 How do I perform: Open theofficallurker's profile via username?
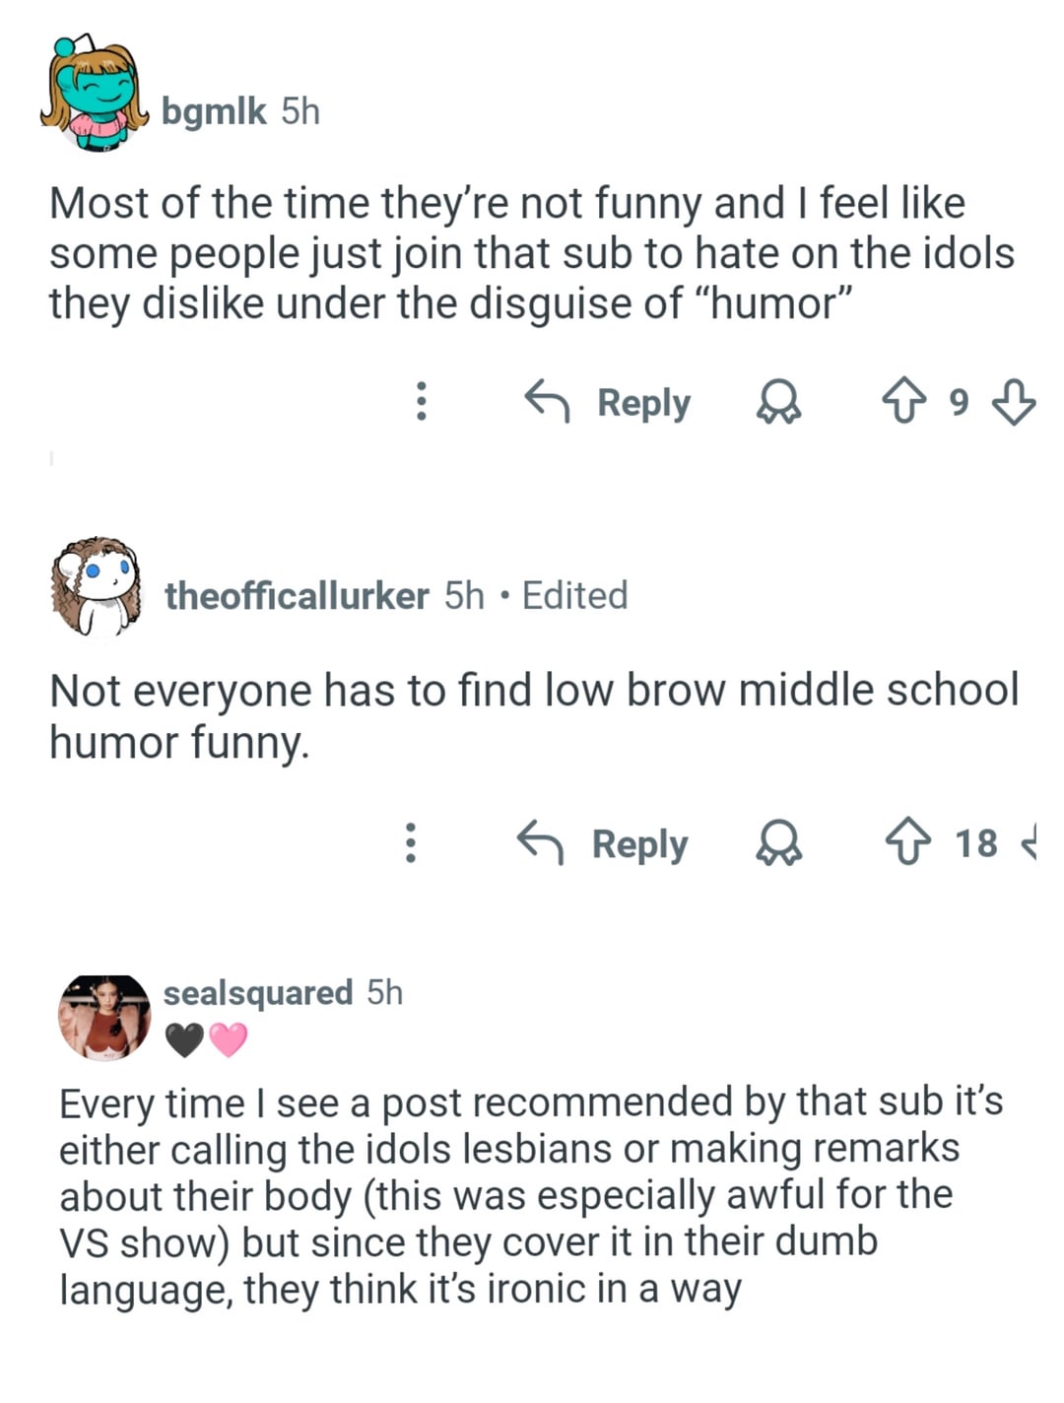[297, 595]
